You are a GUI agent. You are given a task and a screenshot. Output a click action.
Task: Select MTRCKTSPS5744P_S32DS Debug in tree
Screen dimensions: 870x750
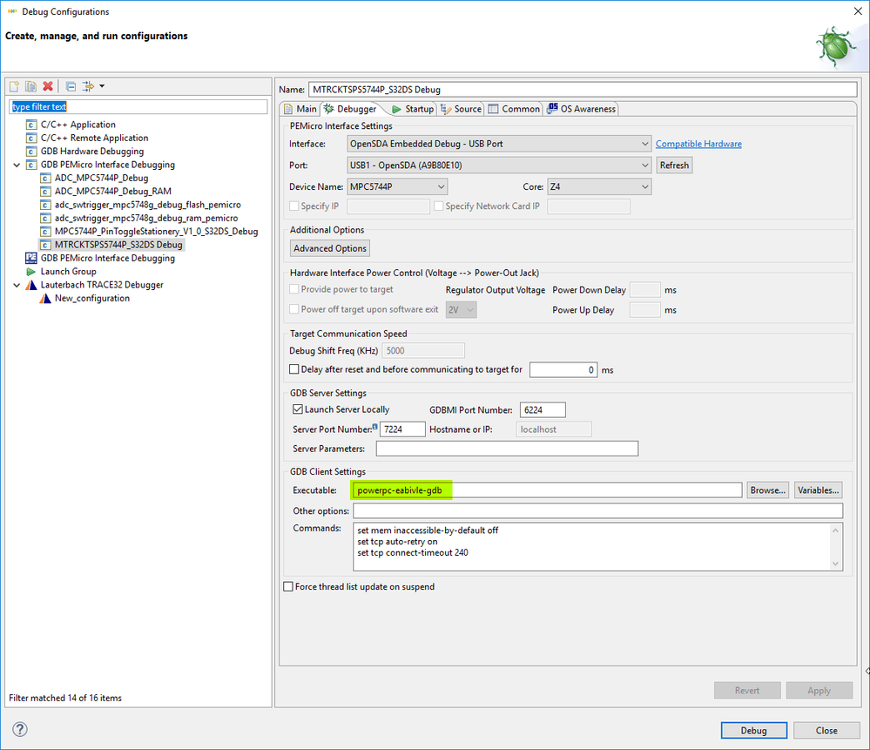[x=118, y=244]
